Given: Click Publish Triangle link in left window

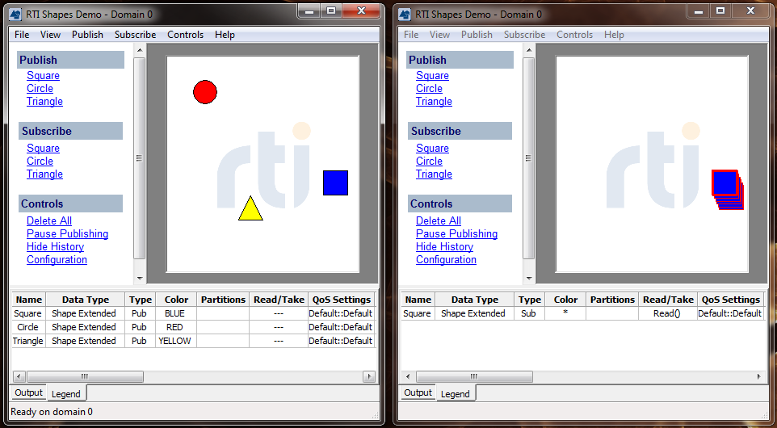Looking at the screenshot, I should click(44, 101).
